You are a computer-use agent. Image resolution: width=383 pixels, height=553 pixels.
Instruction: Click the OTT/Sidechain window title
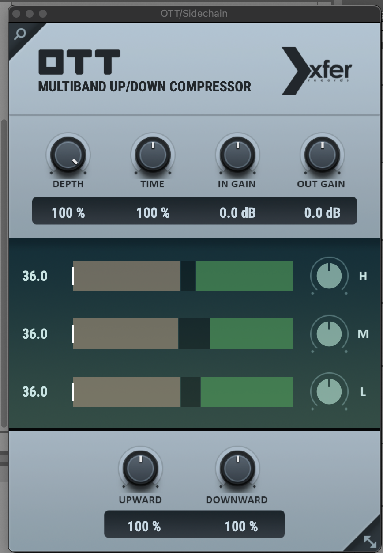194,14
